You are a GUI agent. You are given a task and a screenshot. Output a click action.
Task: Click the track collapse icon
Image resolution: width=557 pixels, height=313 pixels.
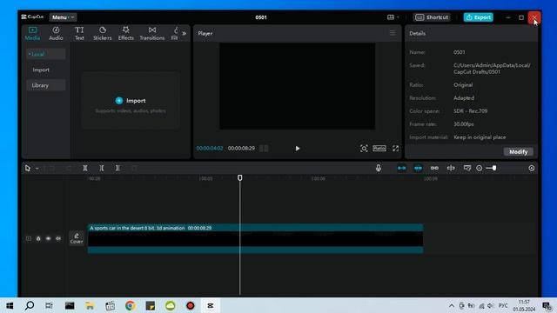pos(29,238)
